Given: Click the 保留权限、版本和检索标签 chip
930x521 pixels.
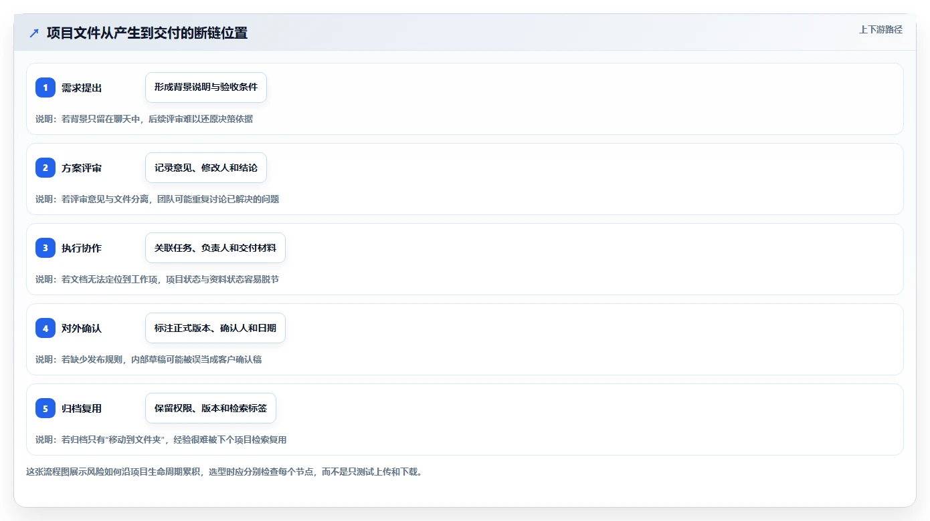Looking at the screenshot, I should tap(211, 408).
